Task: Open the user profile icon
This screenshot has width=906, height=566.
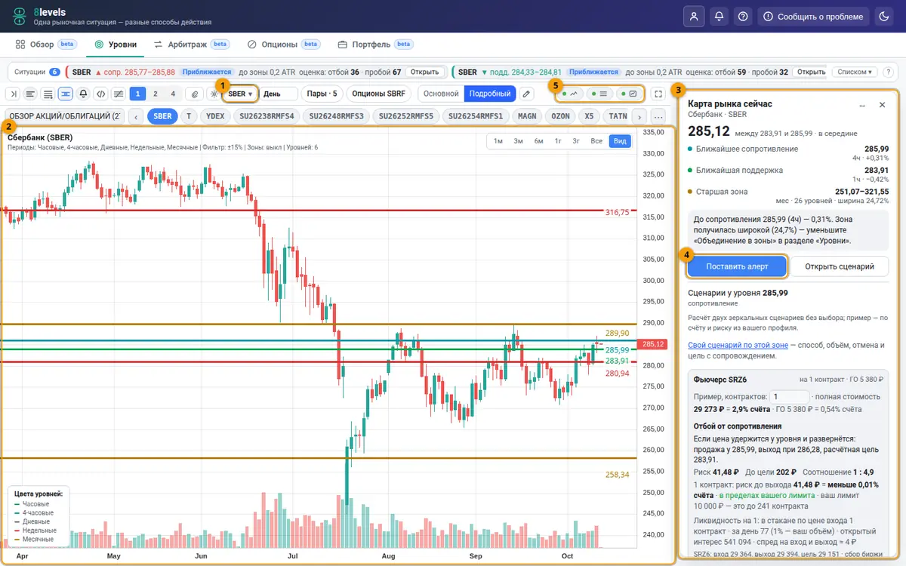Action: coord(693,16)
